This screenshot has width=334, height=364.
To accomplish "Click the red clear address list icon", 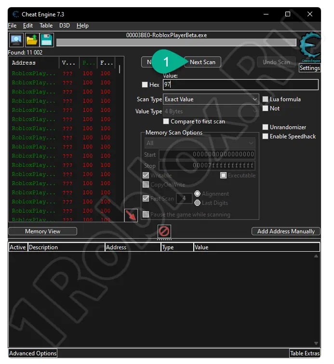I will point(164,231).
